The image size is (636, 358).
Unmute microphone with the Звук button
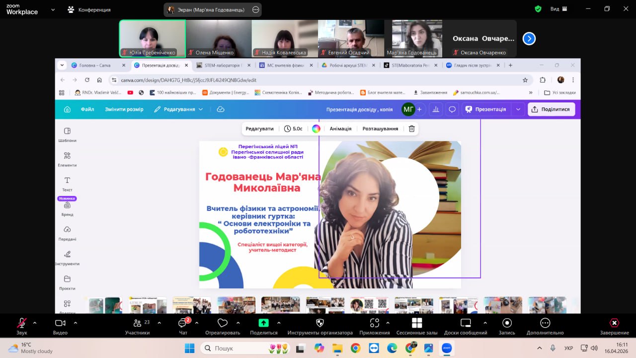click(22, 324)
